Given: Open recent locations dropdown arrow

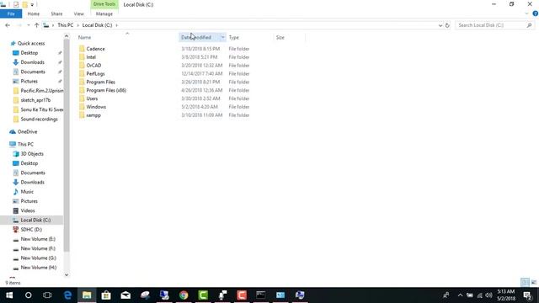Looking at the screenshot, I should tap(28, 25).
